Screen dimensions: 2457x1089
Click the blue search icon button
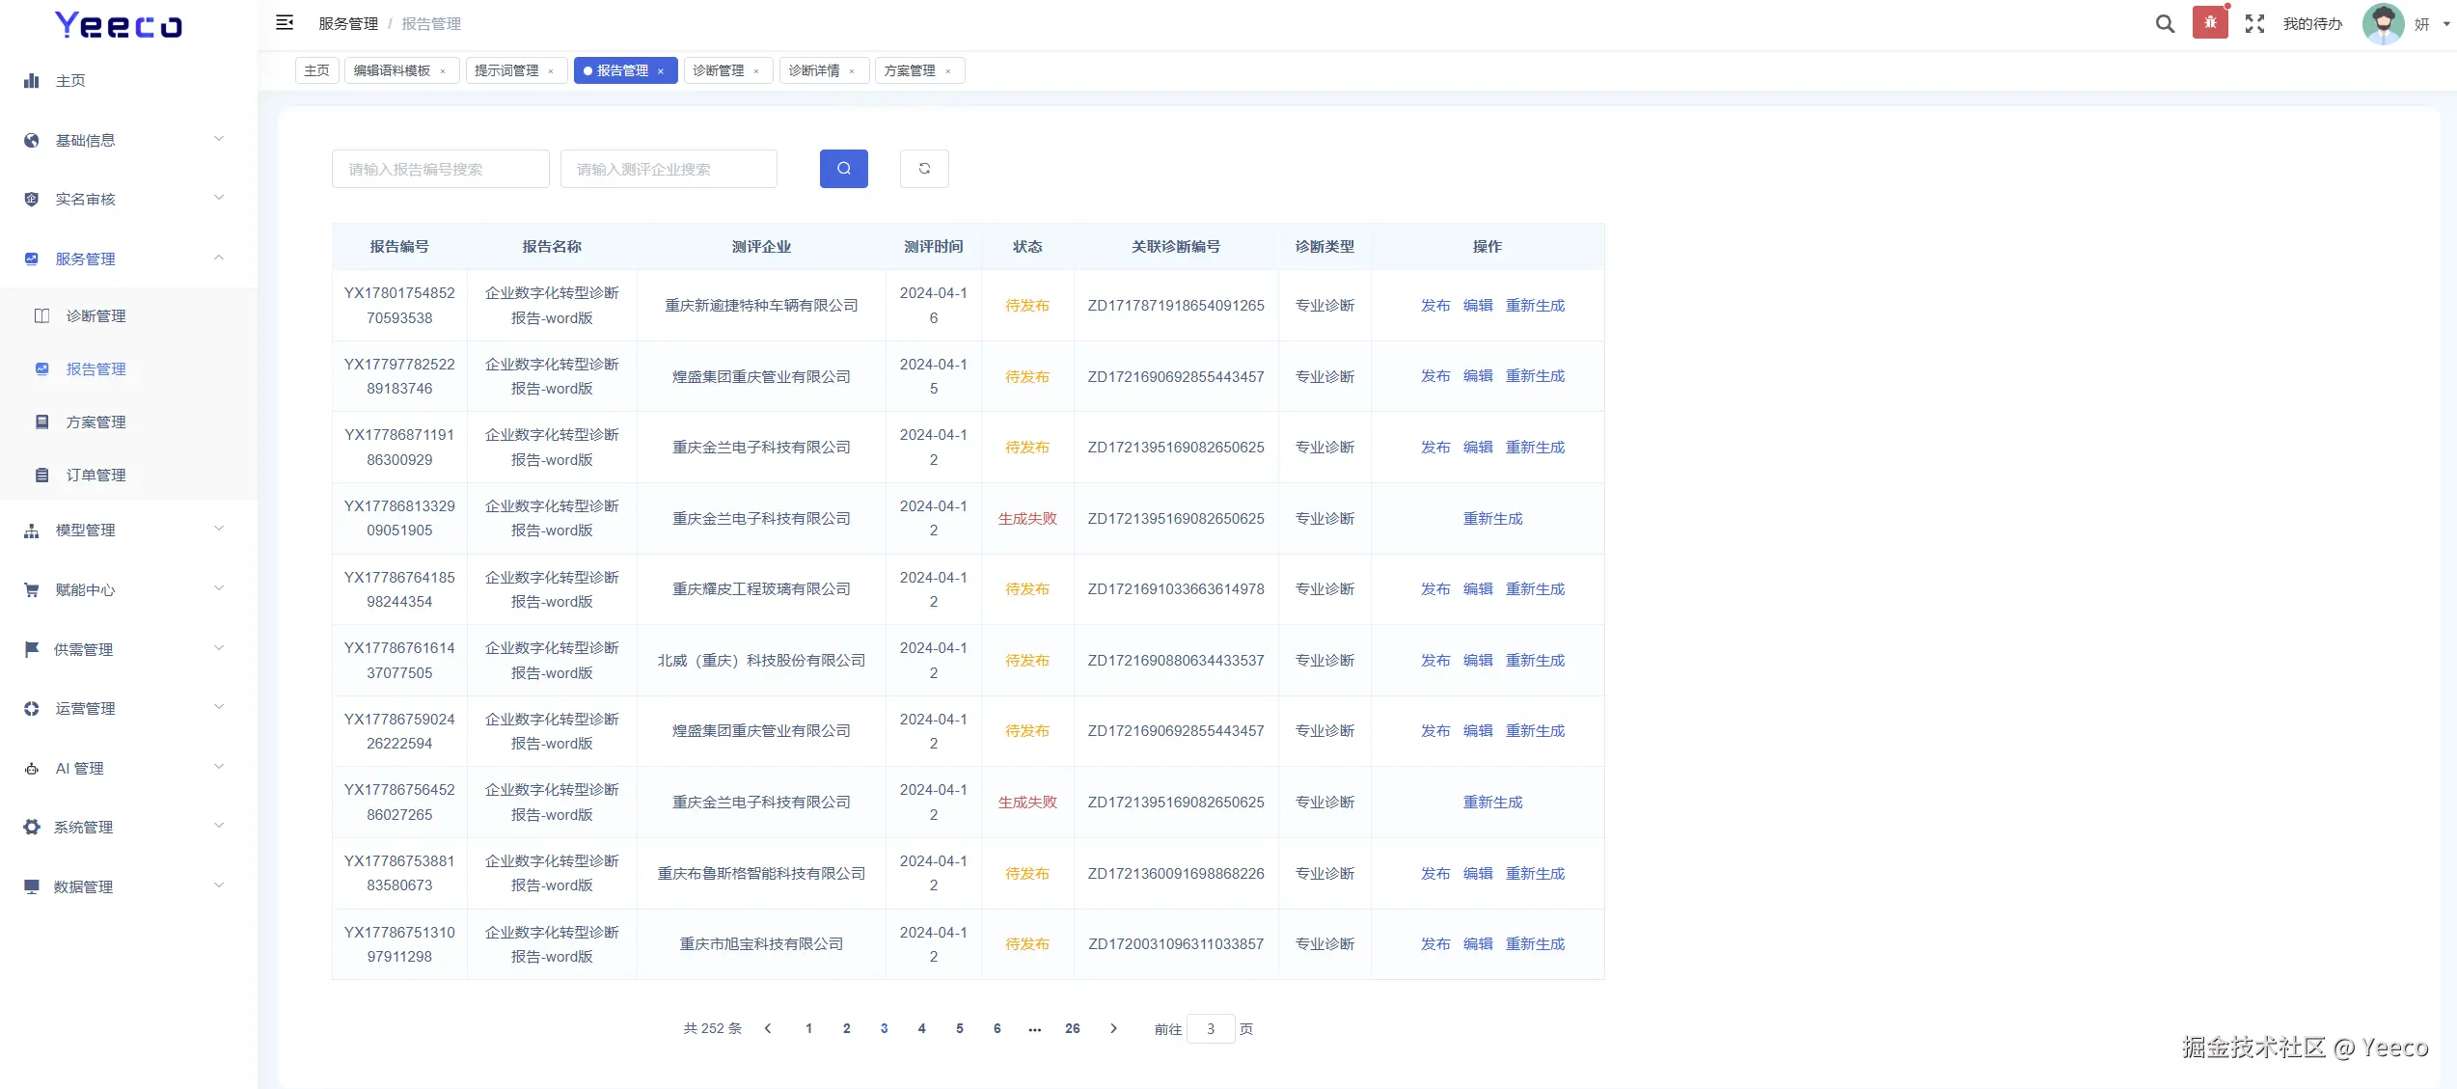coord(843,169)
